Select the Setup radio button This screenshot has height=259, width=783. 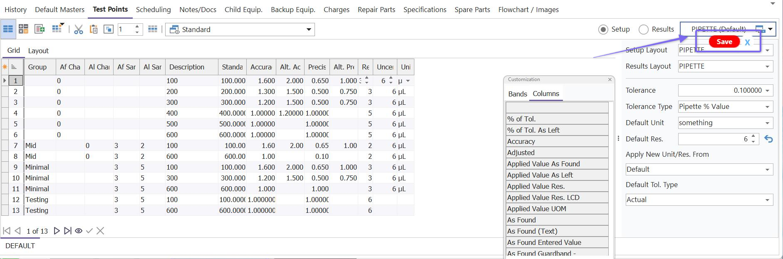tap(603, 30)
